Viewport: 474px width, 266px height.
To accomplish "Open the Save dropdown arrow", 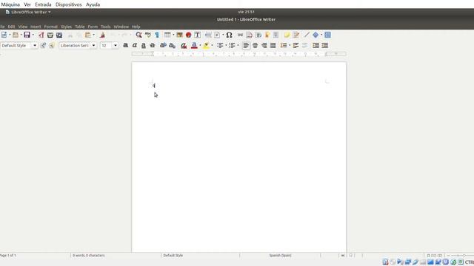I will tap(33, 35).
